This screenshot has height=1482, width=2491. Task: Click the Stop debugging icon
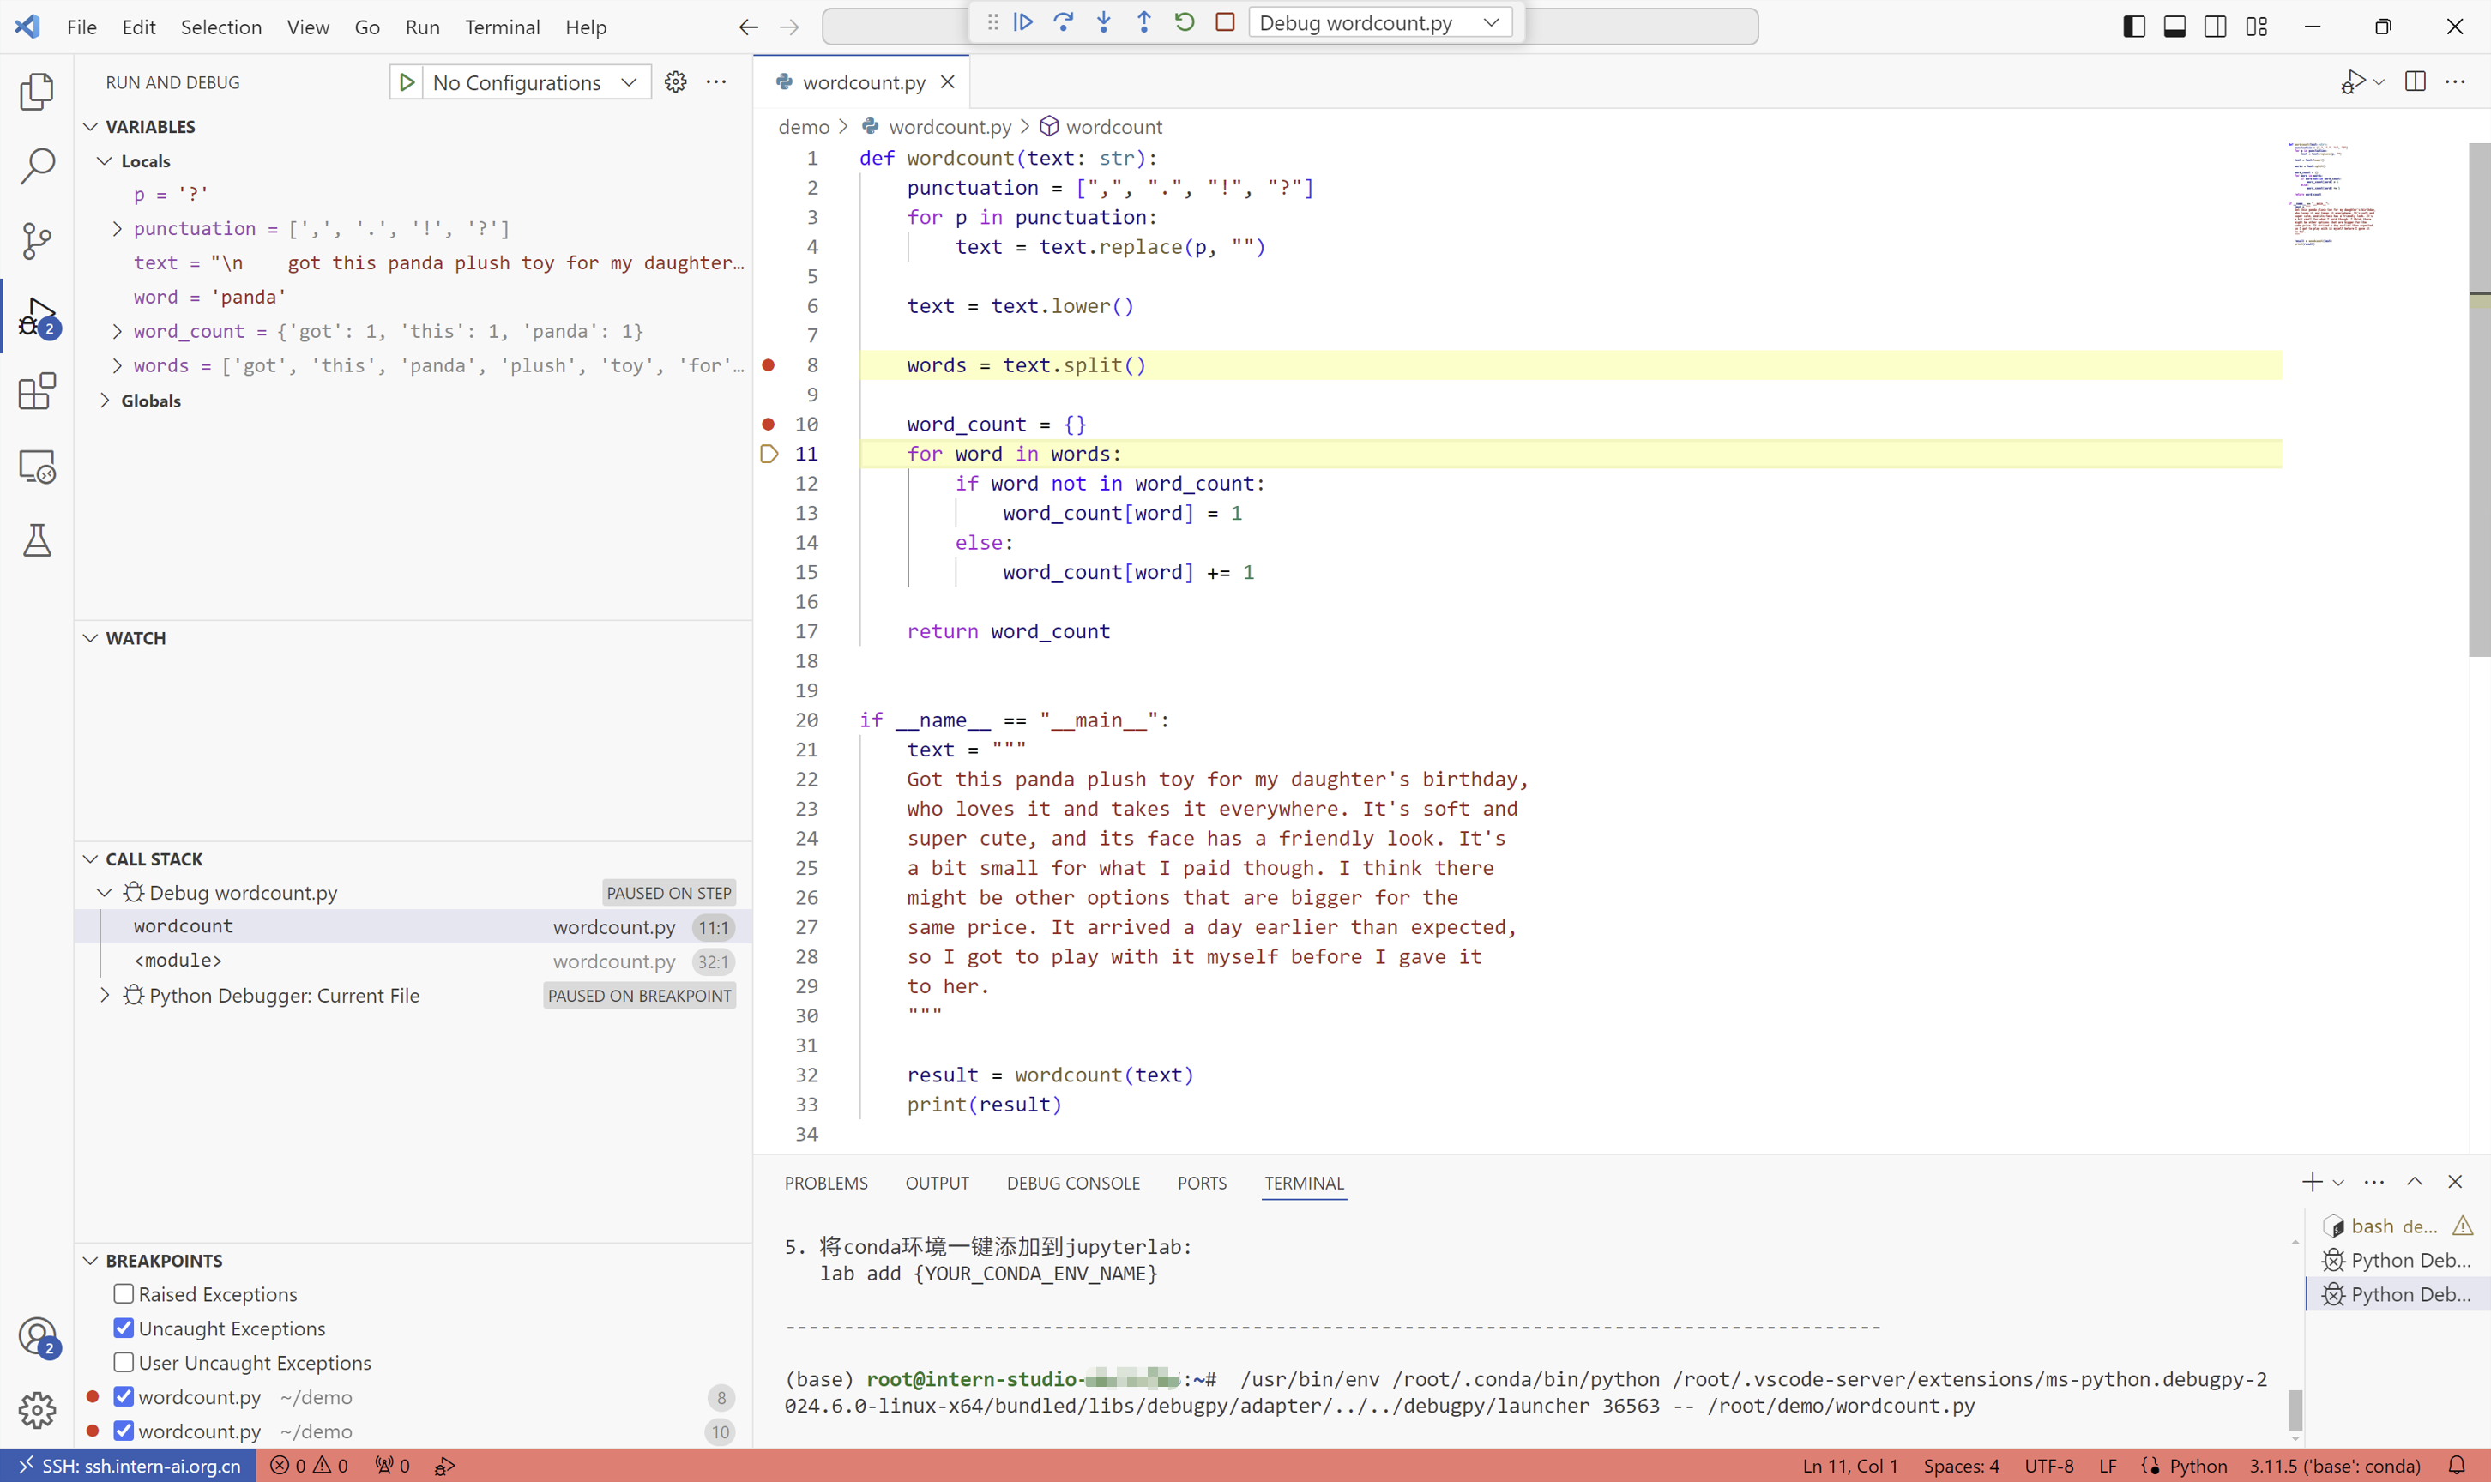(1225, 22)
